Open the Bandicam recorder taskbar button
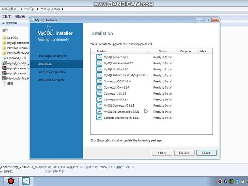 coord(11,181)
